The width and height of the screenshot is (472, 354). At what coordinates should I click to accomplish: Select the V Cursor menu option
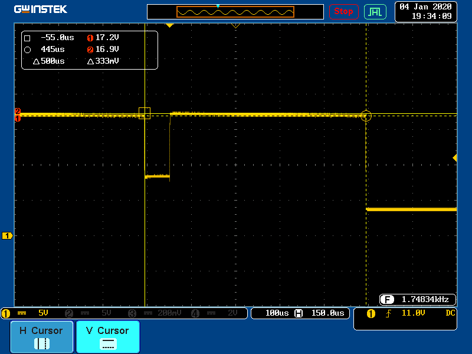tap(107, 337)
